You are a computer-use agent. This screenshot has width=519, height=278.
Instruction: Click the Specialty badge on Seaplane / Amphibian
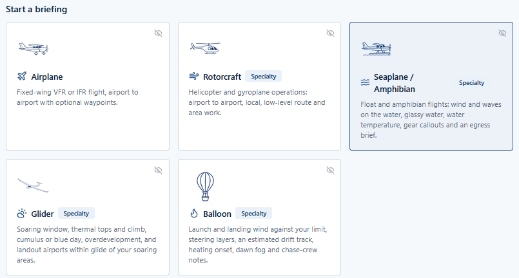(472, 82)
